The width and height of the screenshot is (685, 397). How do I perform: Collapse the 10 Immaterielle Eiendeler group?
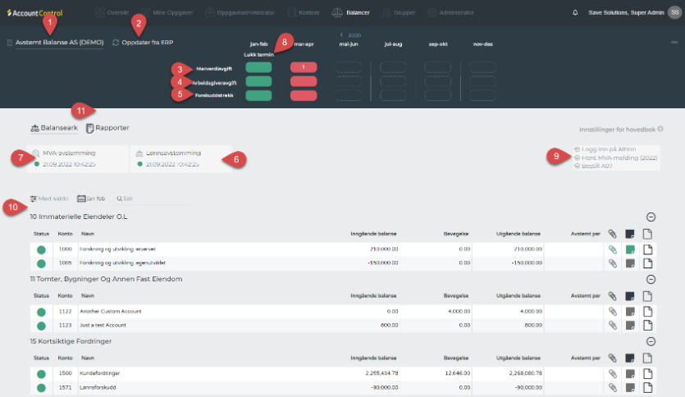tap(651, 217)
